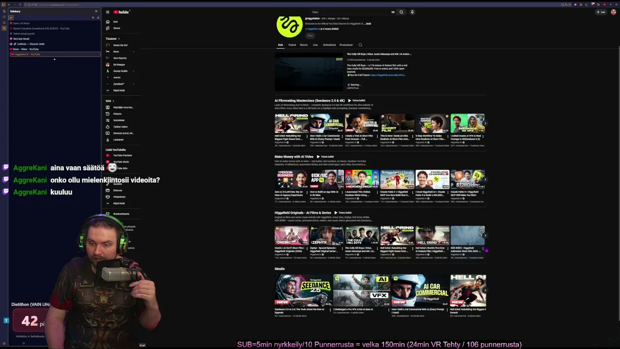The image size is (620, 349).
Task: Click the Tilaa subscribe button
Action: coord(310,35)
